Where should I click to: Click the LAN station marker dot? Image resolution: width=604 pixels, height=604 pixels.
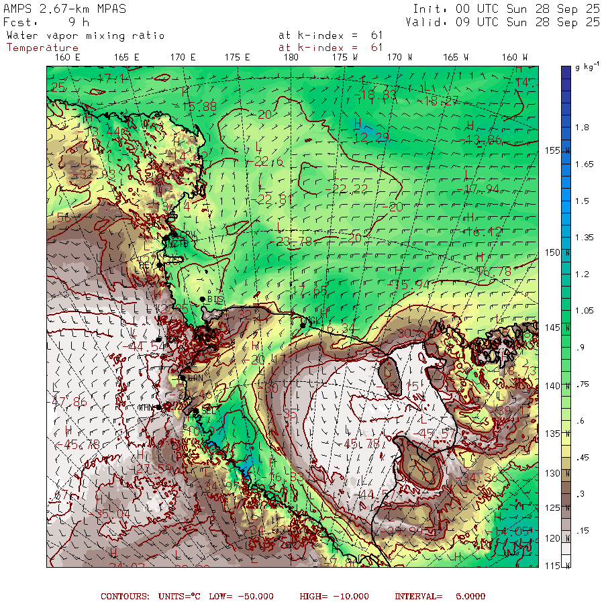183,379
